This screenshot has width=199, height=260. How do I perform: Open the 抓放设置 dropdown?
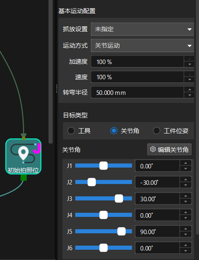(x=142, y=29)
